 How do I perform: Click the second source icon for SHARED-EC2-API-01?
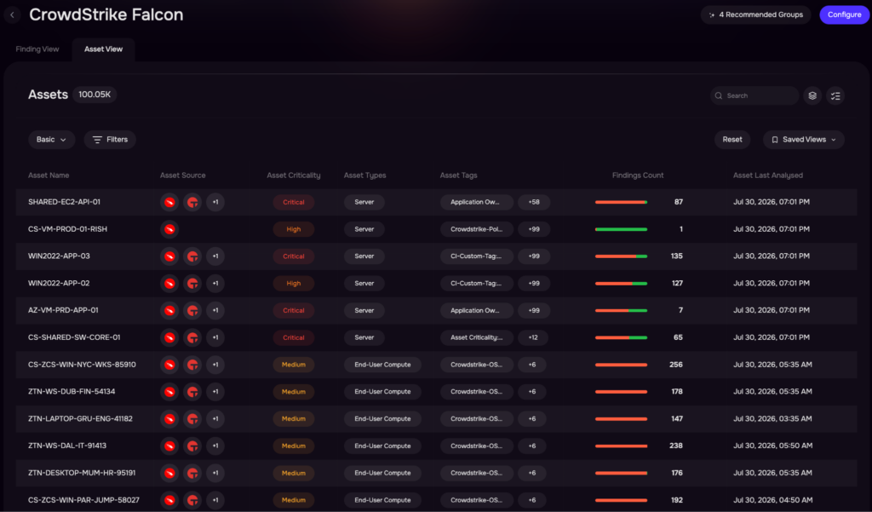pos(192,202)
